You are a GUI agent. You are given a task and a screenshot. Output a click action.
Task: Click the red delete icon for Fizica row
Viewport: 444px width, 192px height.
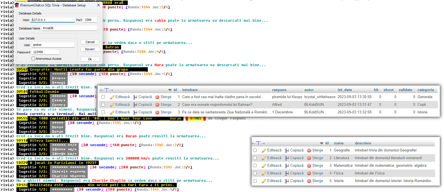309,173
